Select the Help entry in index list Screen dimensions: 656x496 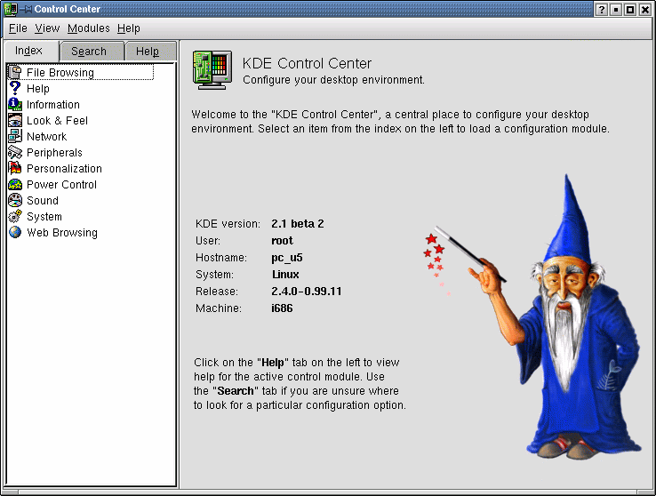coord(38,89)
